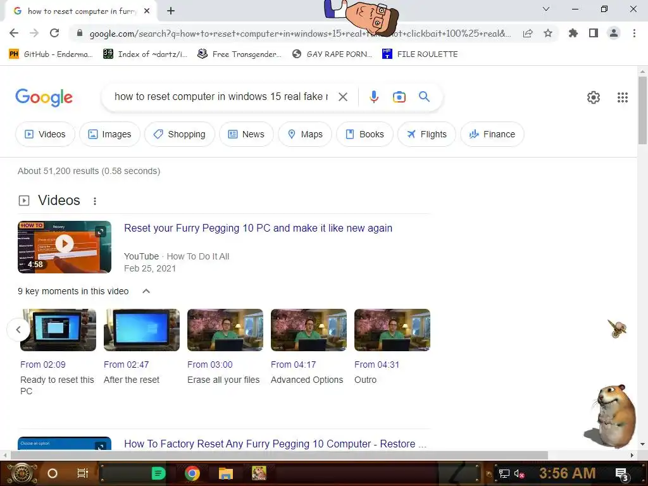Jump to 'From 04:17' key moment
This screenshot has width=648, height=486.
click(x=294, y=364)
